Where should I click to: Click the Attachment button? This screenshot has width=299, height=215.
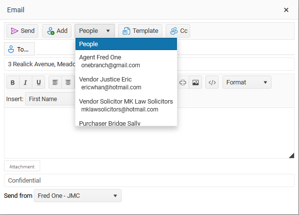click(22, 166)
